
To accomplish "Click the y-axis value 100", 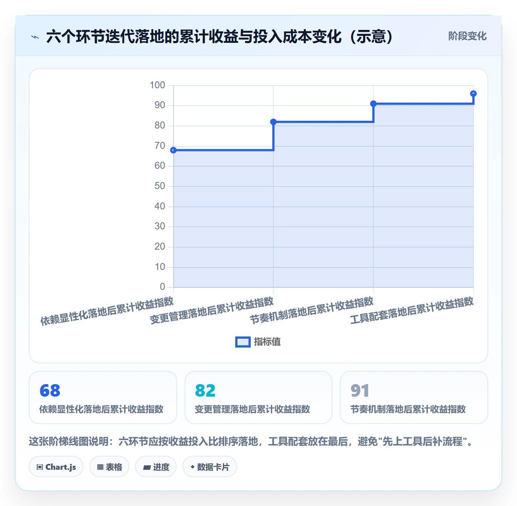I will tap(157, 85).
